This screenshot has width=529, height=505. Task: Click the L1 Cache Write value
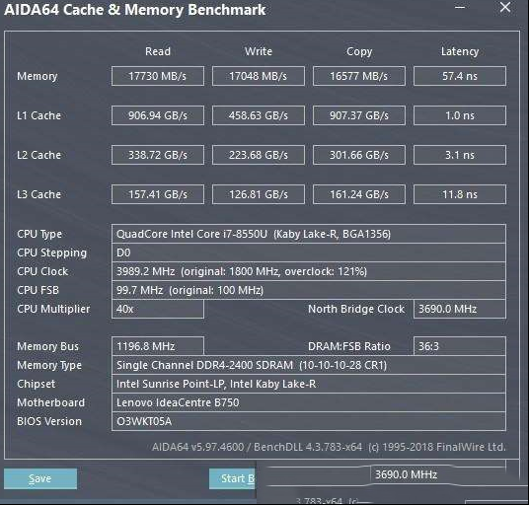click(259, 115)
